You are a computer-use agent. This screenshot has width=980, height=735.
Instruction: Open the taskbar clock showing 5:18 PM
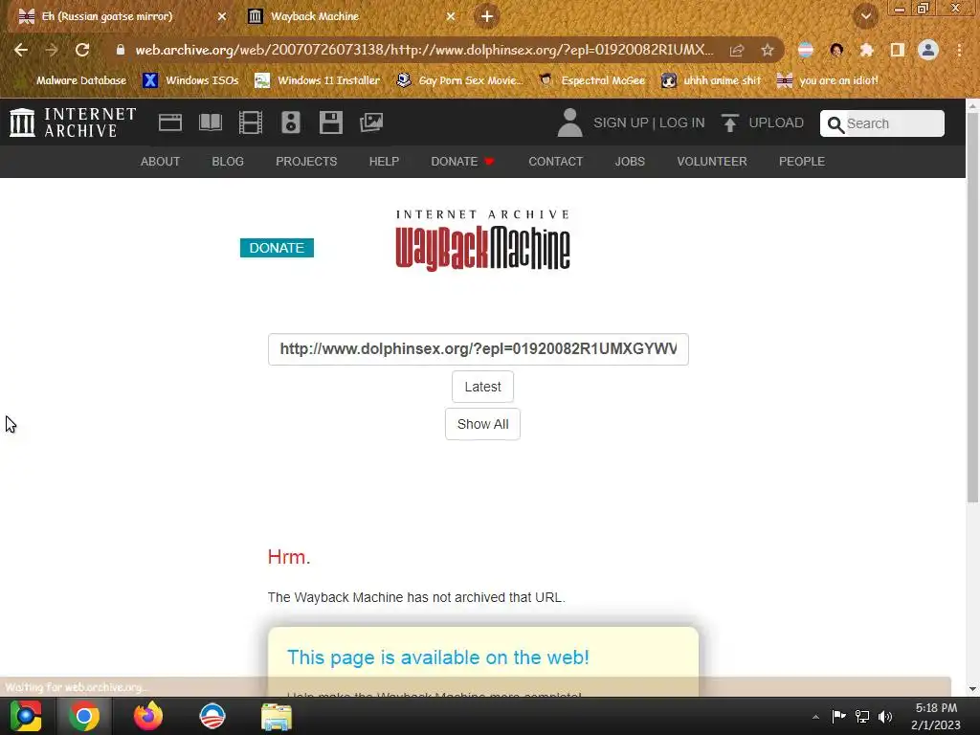point(936,716)
